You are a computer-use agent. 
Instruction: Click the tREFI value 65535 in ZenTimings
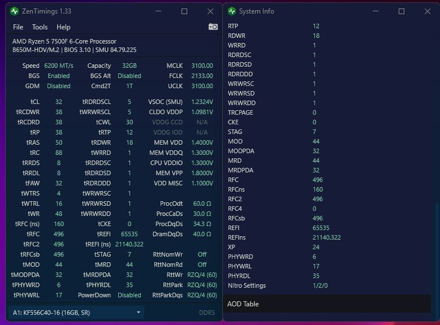(x=130, y=234)
